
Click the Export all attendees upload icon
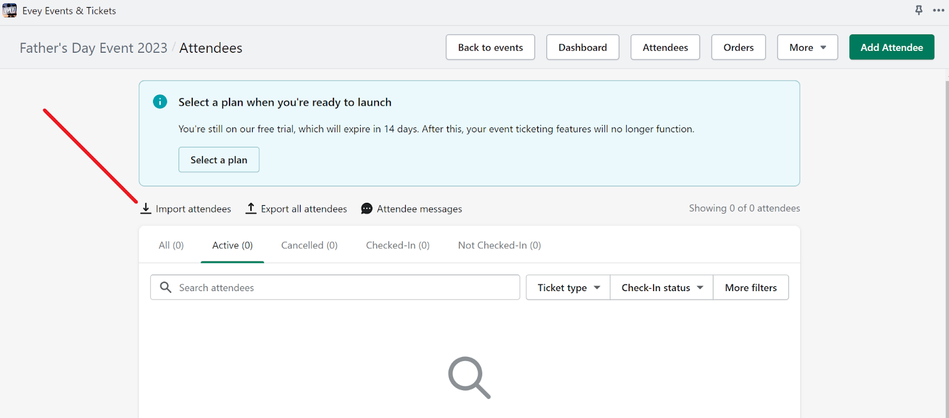pyautogui.click(x=251, y=209)
